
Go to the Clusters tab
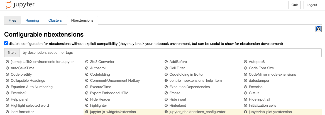pyautogui.click(x=55, y=21)
